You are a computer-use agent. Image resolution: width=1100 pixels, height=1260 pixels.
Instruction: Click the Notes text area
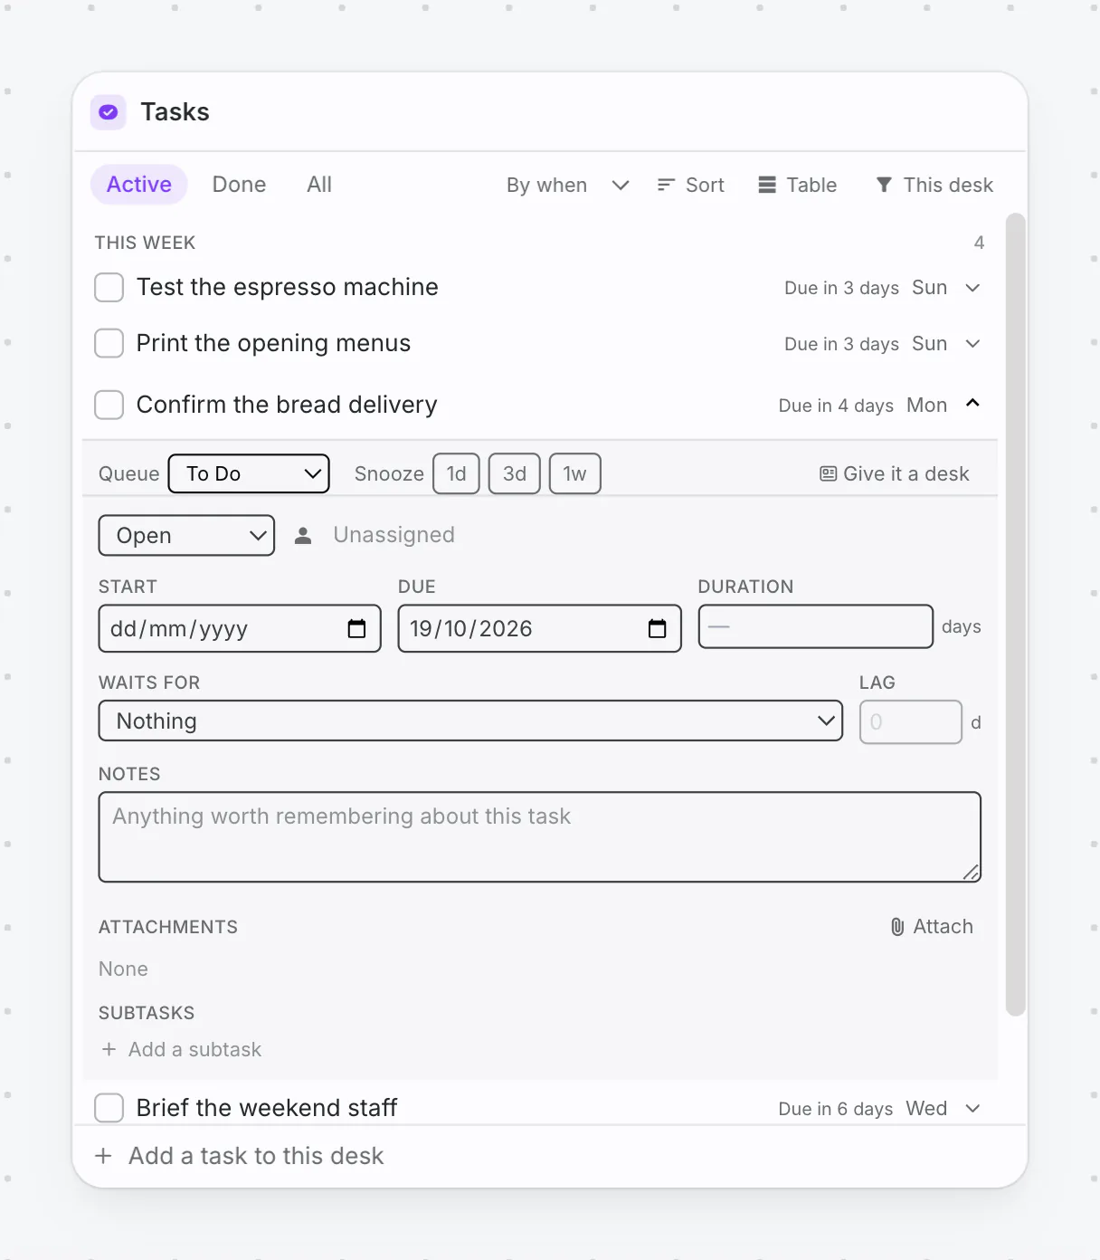pos(540,837)
